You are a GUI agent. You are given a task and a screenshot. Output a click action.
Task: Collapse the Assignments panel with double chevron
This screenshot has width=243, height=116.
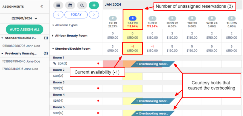pyautogui.click(x=42, y=6)
